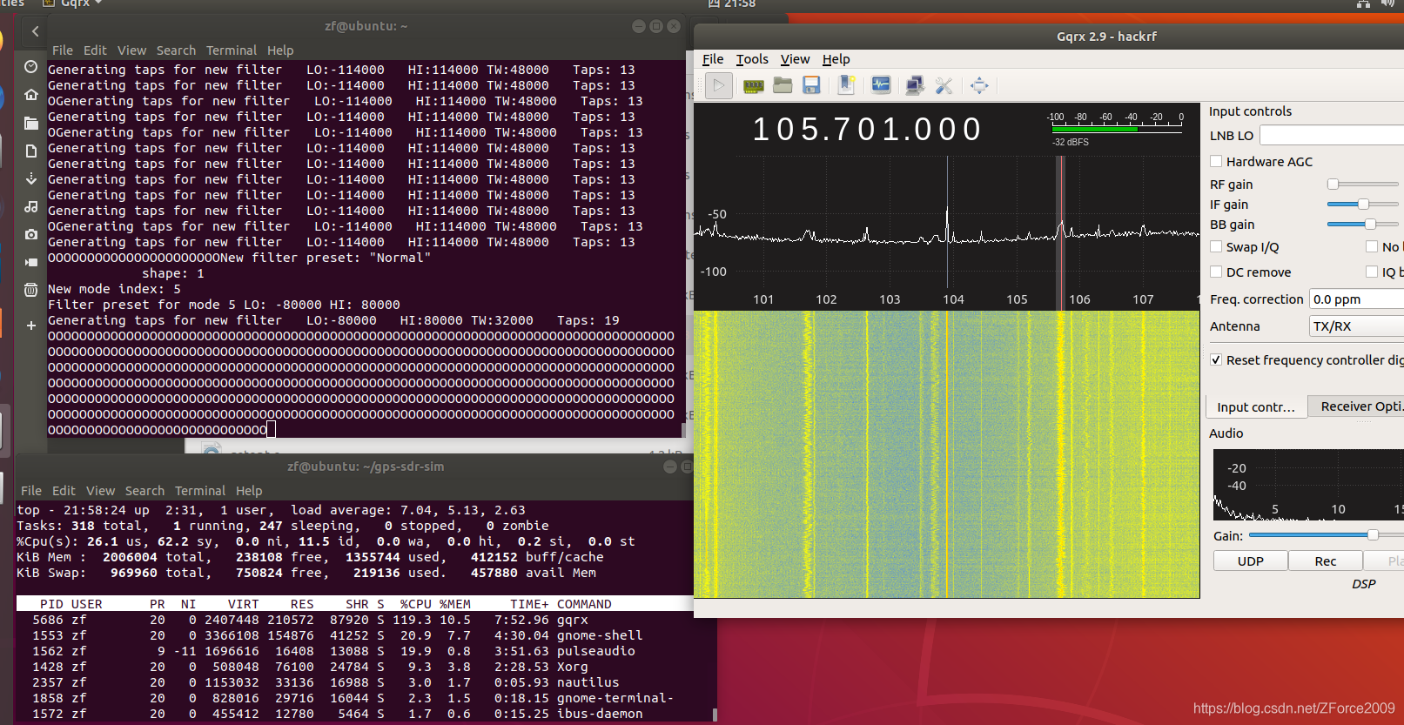The width and height of the screenshot is (1404, 725).
Task: Enable the DC remove checkbox
Action: (x=1216, y=272)
